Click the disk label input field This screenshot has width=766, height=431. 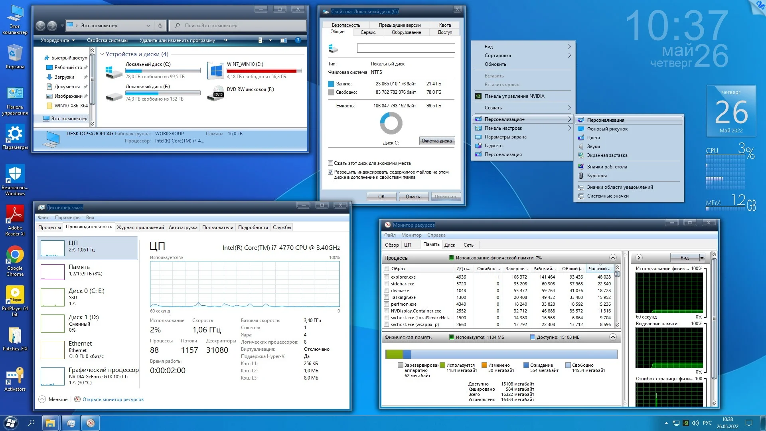(406, 48)
